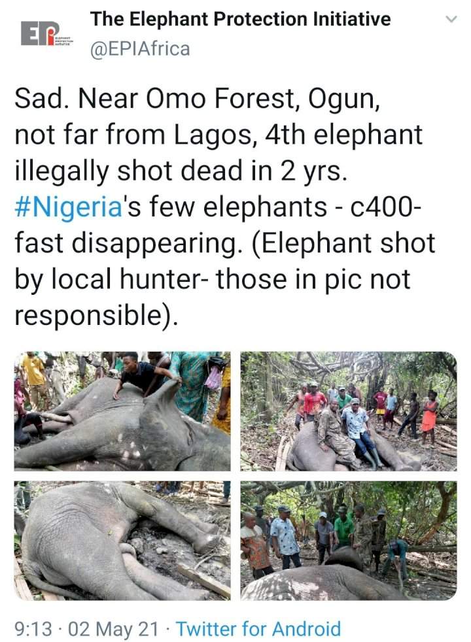This screenshot has height=642, width=471.
Task: Open photo of elephant legs on ground
Action: point(122,541)
